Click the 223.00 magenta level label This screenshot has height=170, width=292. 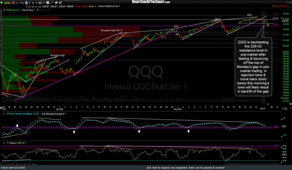(x=276, y=25)
